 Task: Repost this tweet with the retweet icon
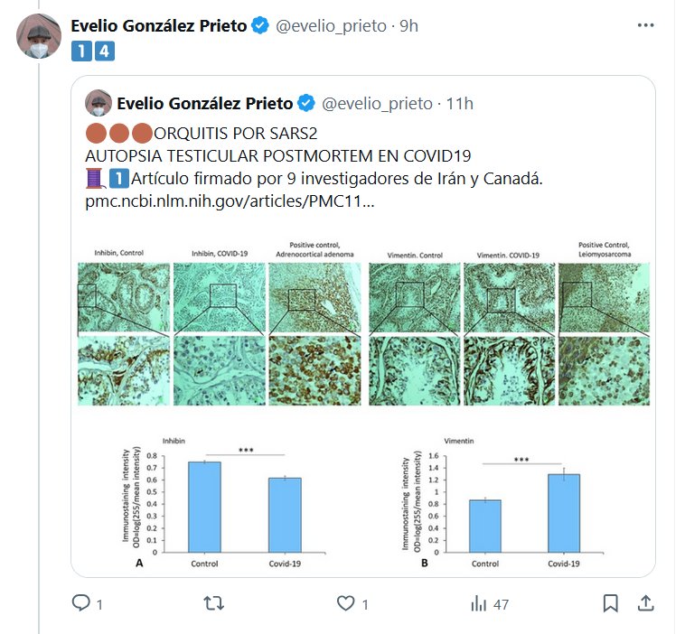point(214,603)
